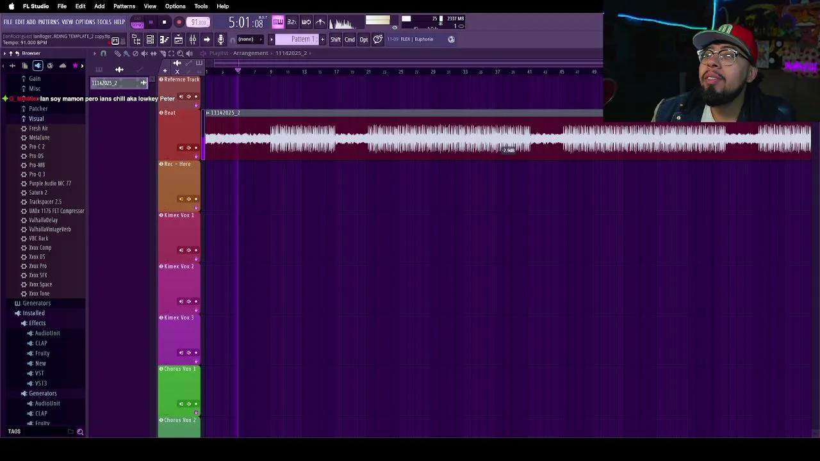Click the plus button beside Pattern 1
This screenshot has width=820, height=461.
322,40
